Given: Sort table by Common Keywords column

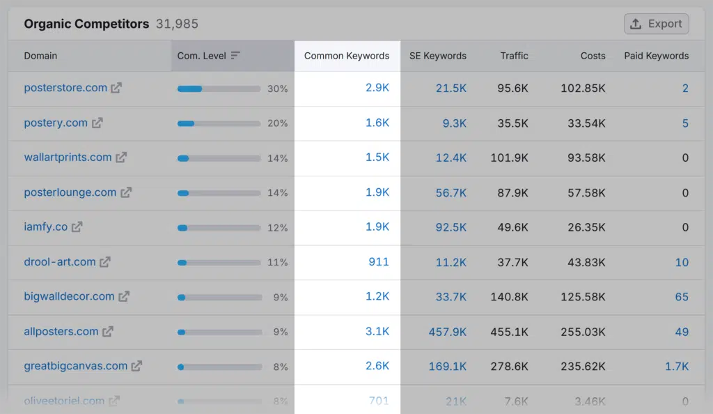Looking at the screenshot, I should [347, 56].
